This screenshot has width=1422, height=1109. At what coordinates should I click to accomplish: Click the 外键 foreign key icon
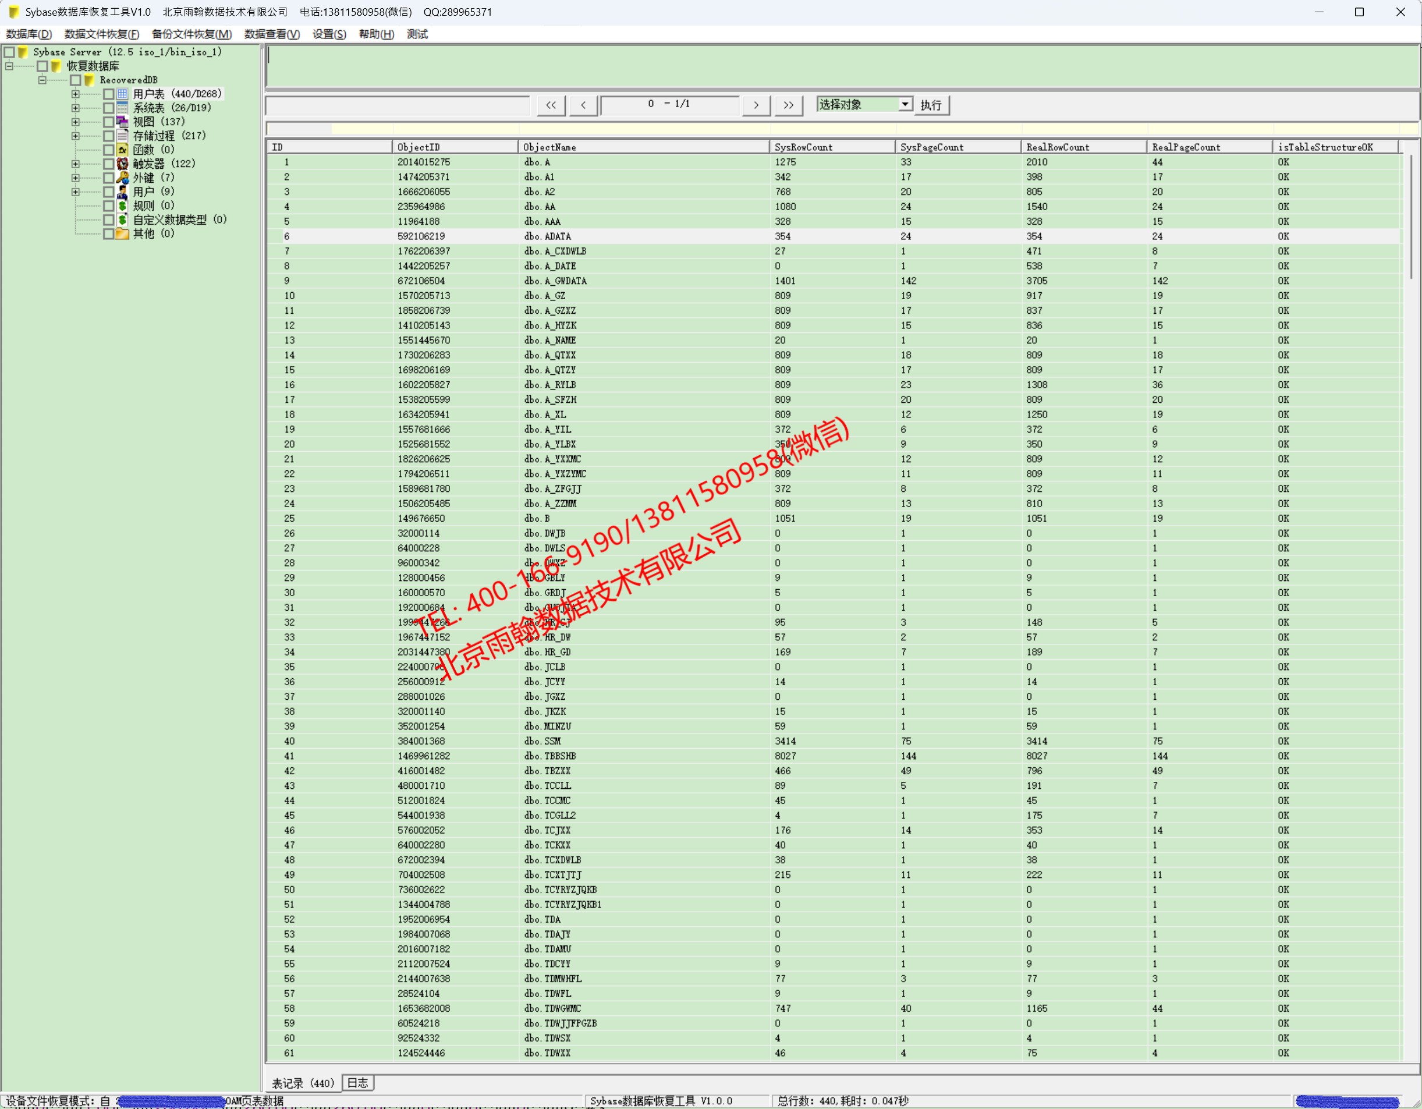pos(122,177)
